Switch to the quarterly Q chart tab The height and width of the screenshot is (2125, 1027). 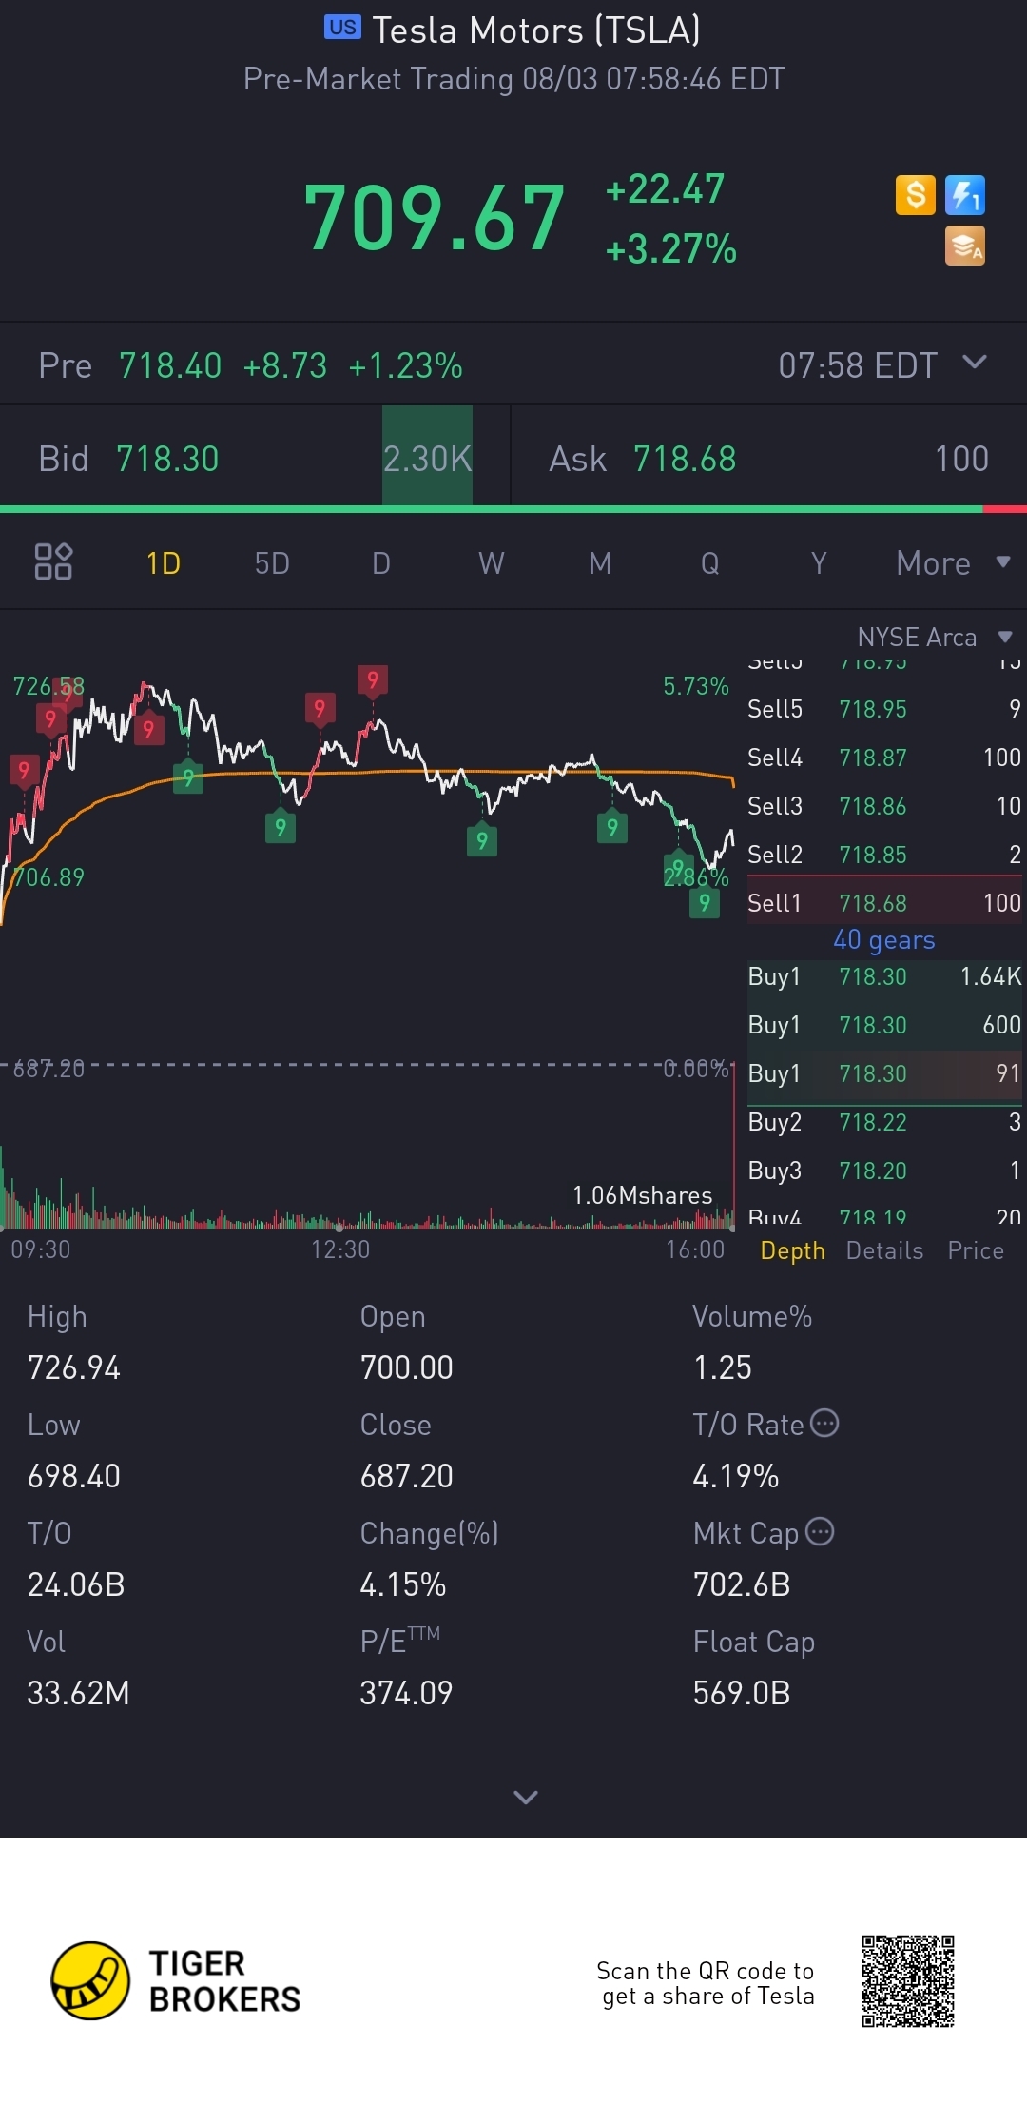click(709, 563)
